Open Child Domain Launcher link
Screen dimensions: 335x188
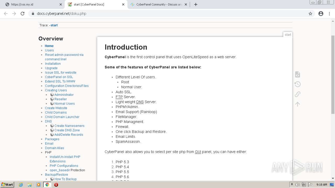[x=62, y=117]
